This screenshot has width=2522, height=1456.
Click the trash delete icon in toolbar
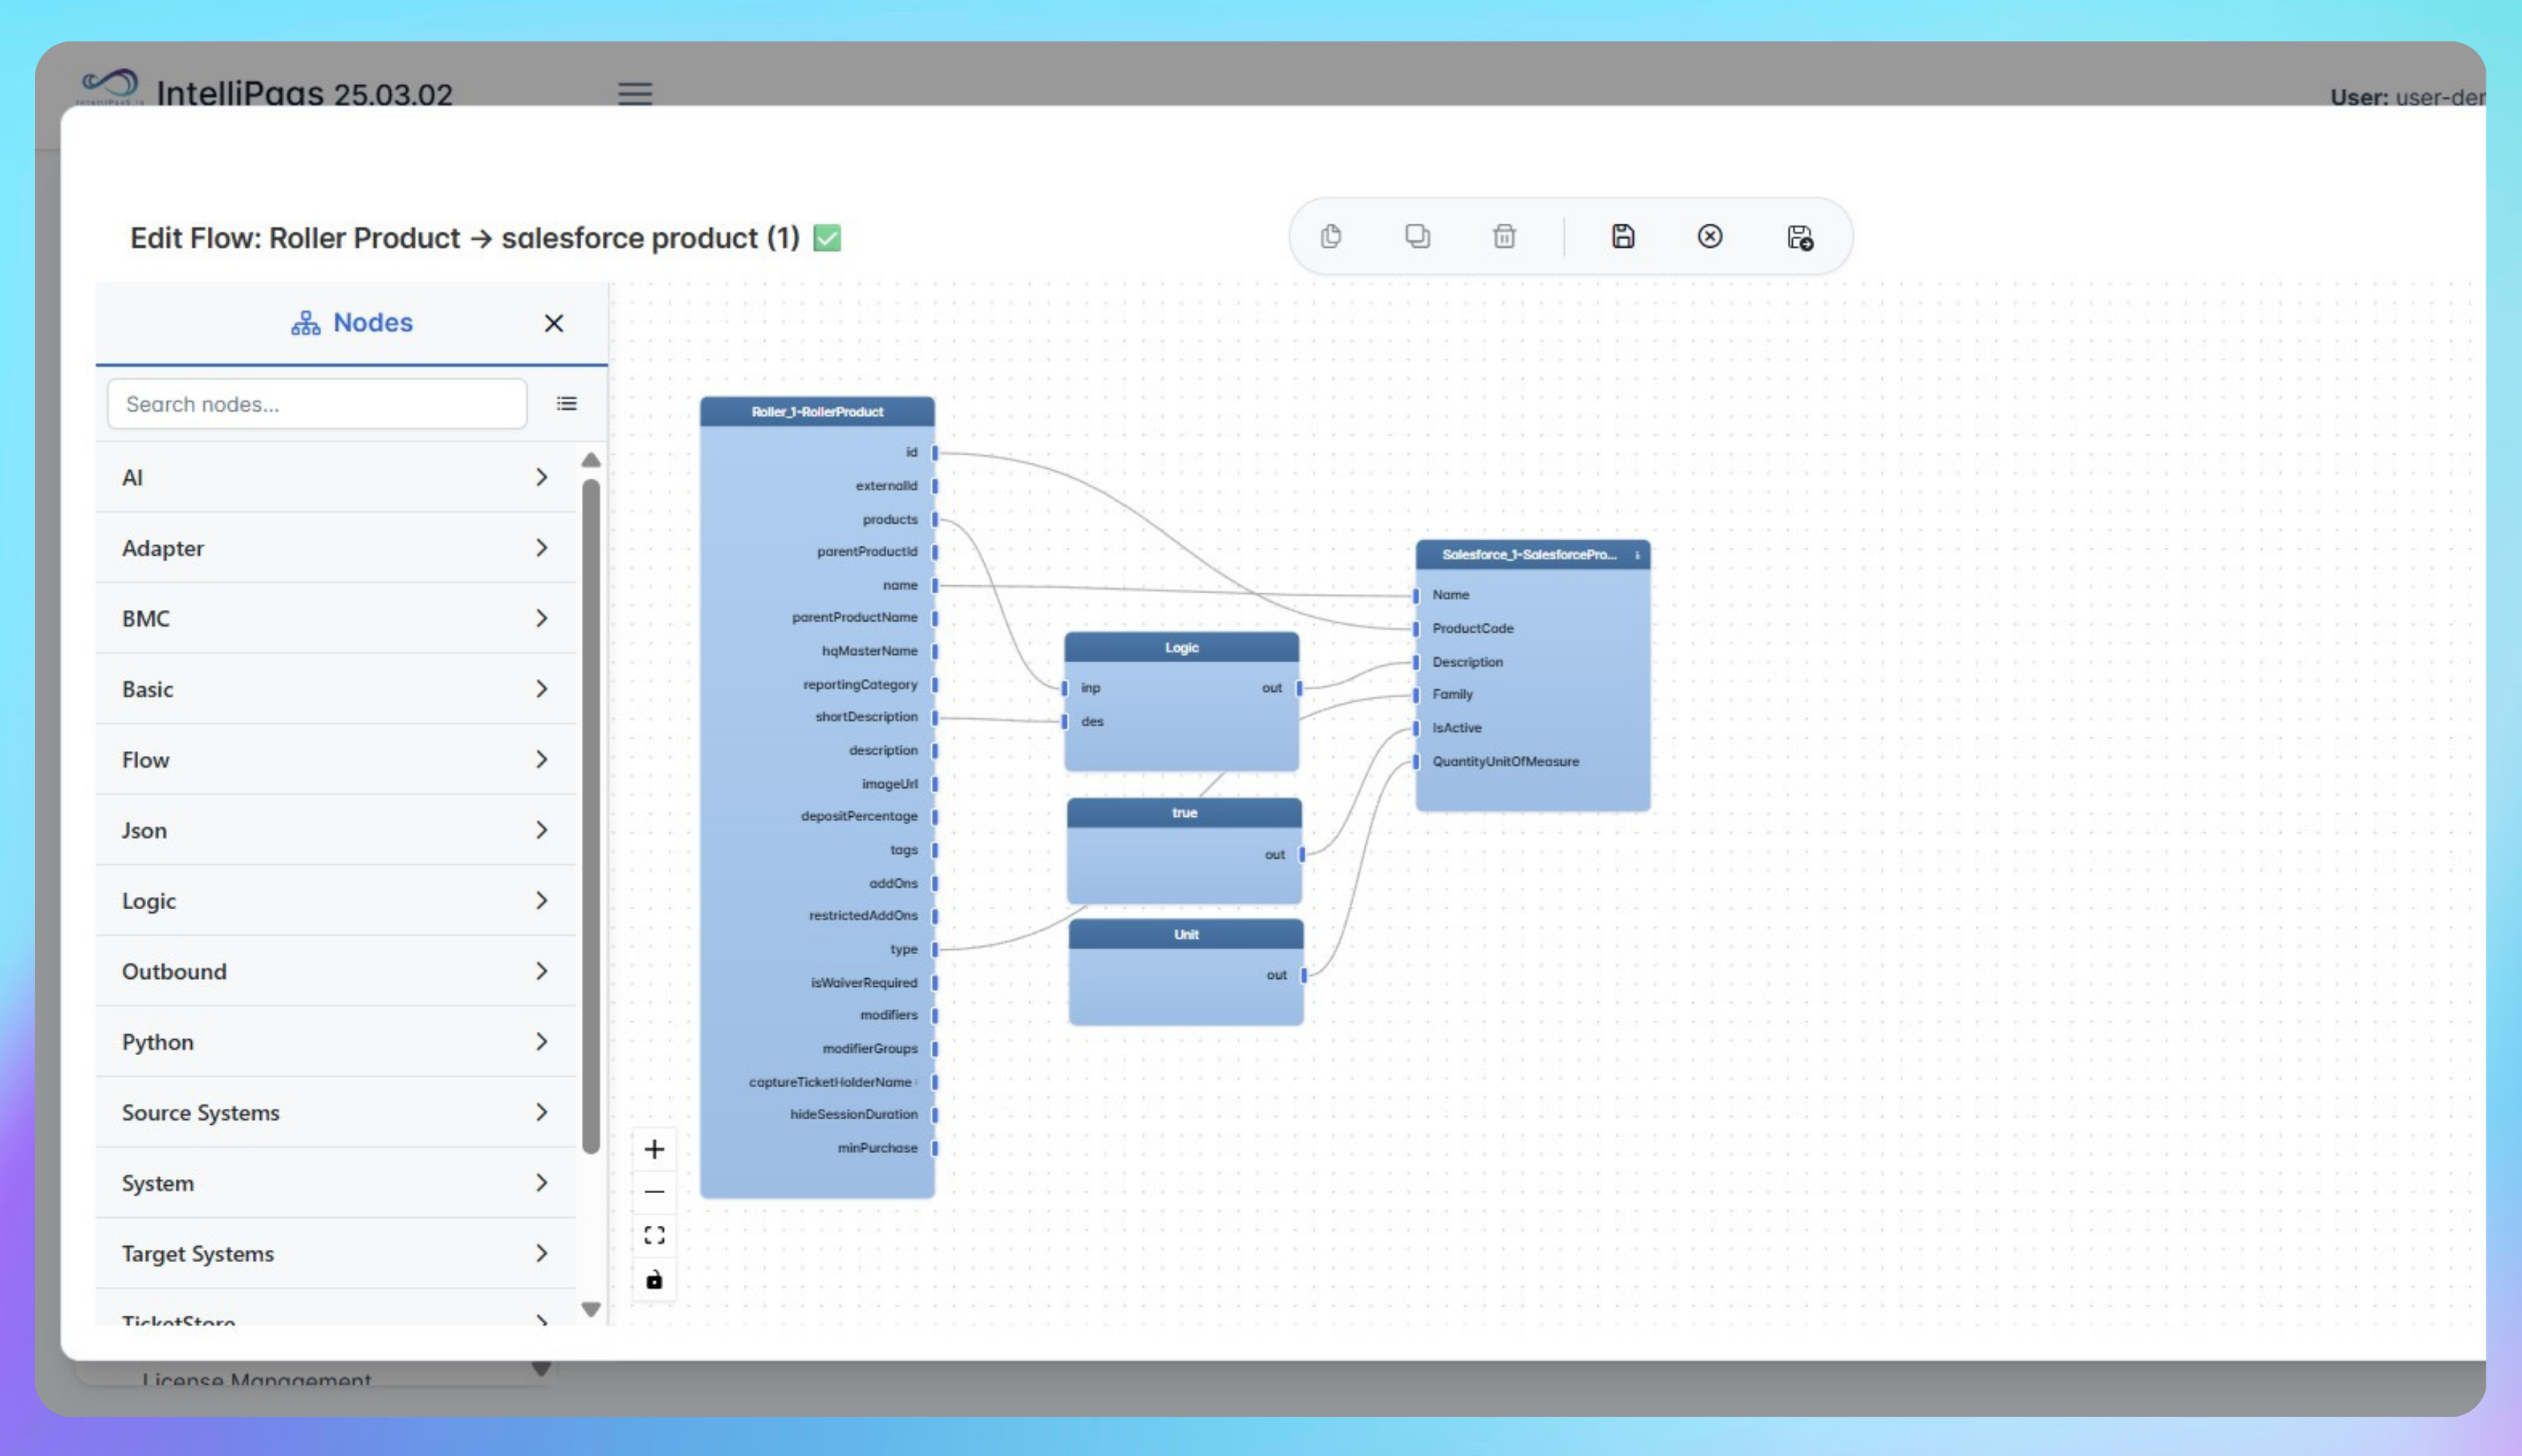pyautogui.click(x=1504, y=237)
